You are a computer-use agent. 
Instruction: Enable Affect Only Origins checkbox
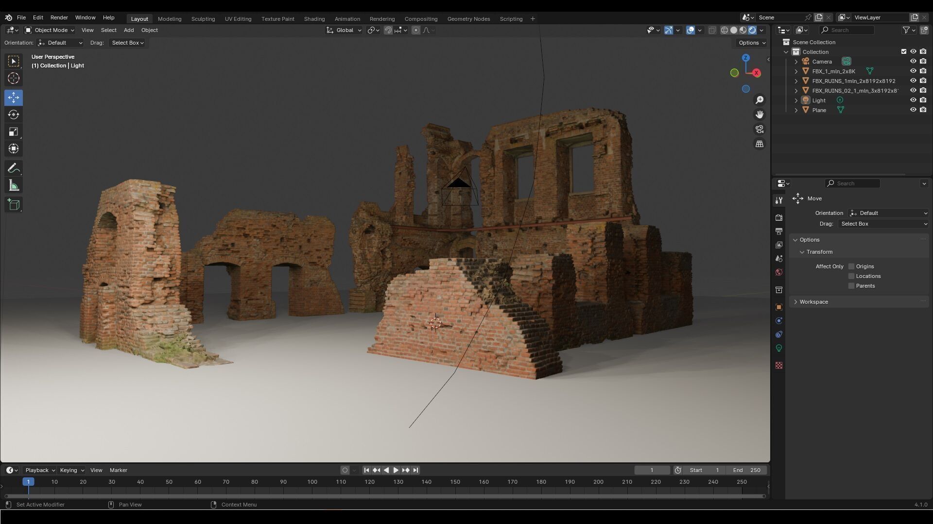[851, 266]
